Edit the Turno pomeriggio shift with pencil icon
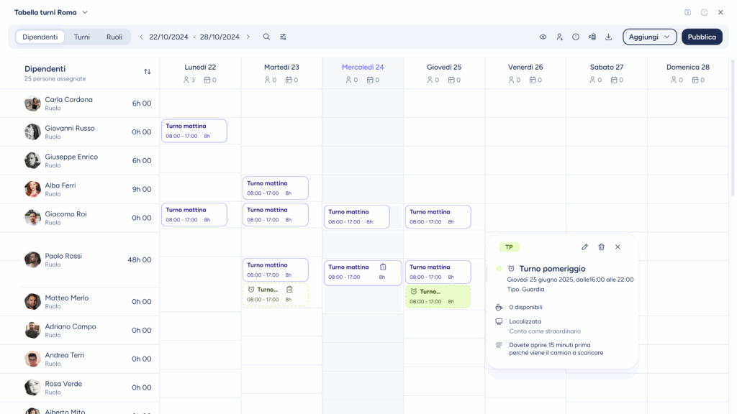The image size is (737, 414). (x=584, y=247)
